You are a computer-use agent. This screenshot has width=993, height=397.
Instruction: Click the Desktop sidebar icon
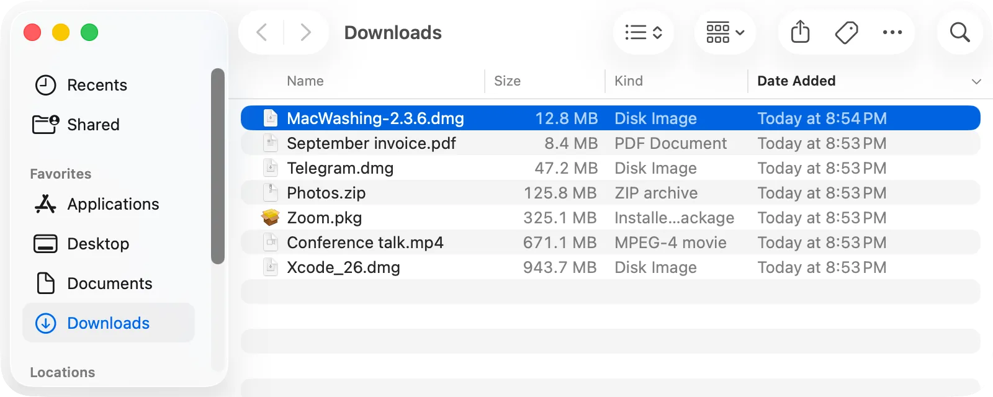click(x=45, y=244)
